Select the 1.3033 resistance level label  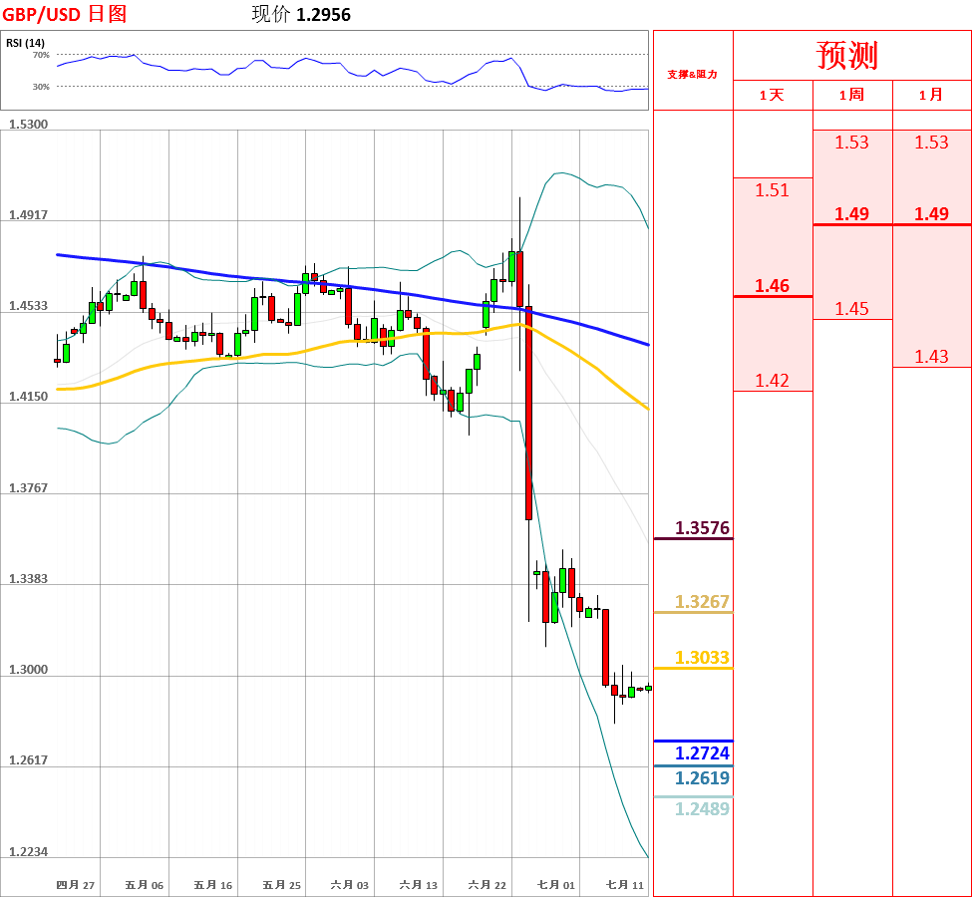tap(702, 658)
